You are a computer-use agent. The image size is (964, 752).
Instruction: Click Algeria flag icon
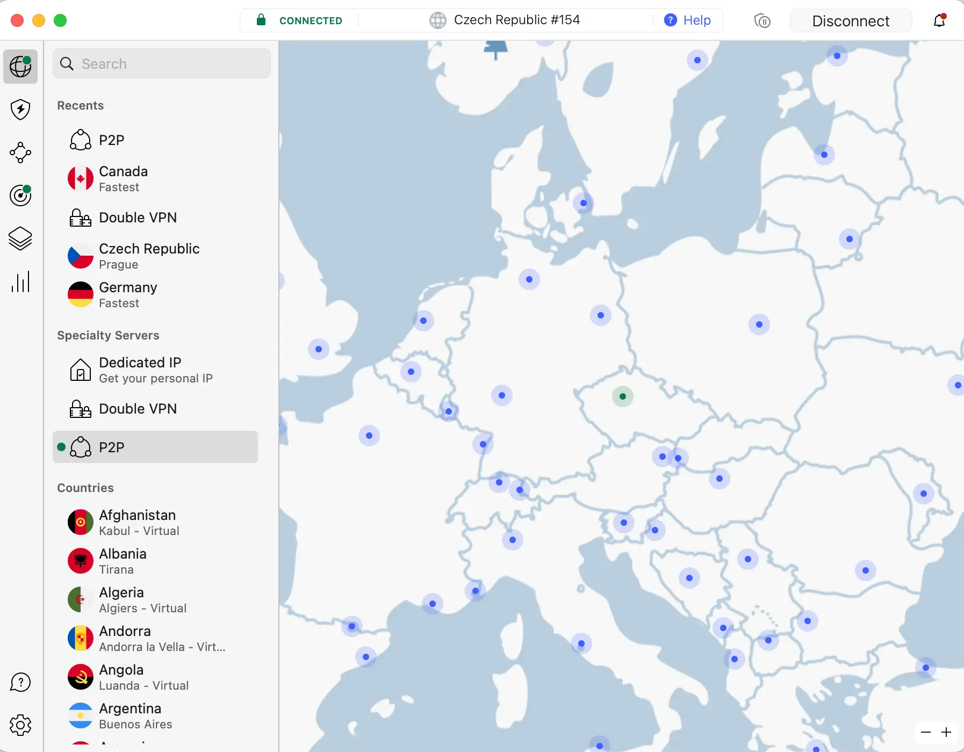click(x=81, y=600)
